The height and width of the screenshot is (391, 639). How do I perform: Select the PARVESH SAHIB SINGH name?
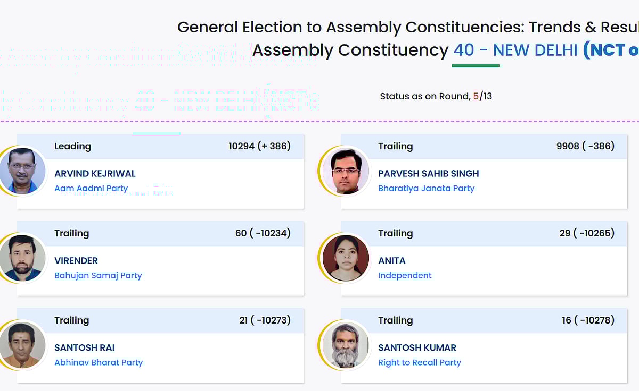(428, 174)
